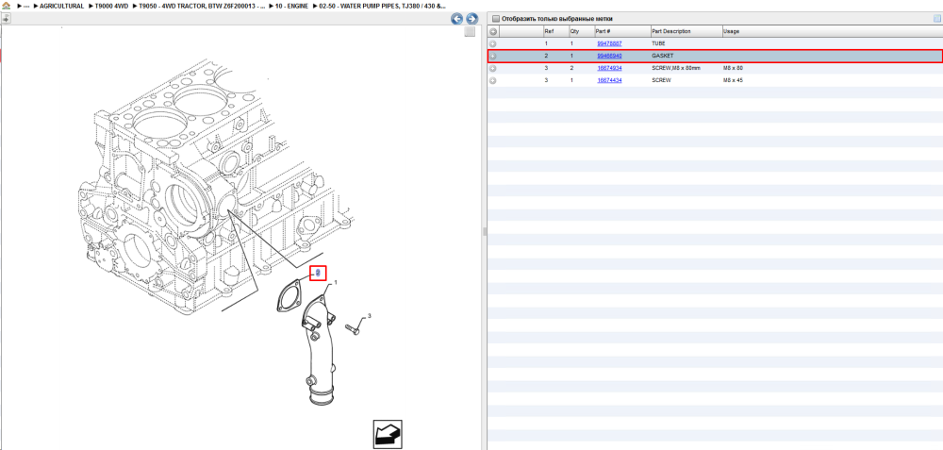Click the plus icon for SCREW,M8 x 80mm

point(492,68)
